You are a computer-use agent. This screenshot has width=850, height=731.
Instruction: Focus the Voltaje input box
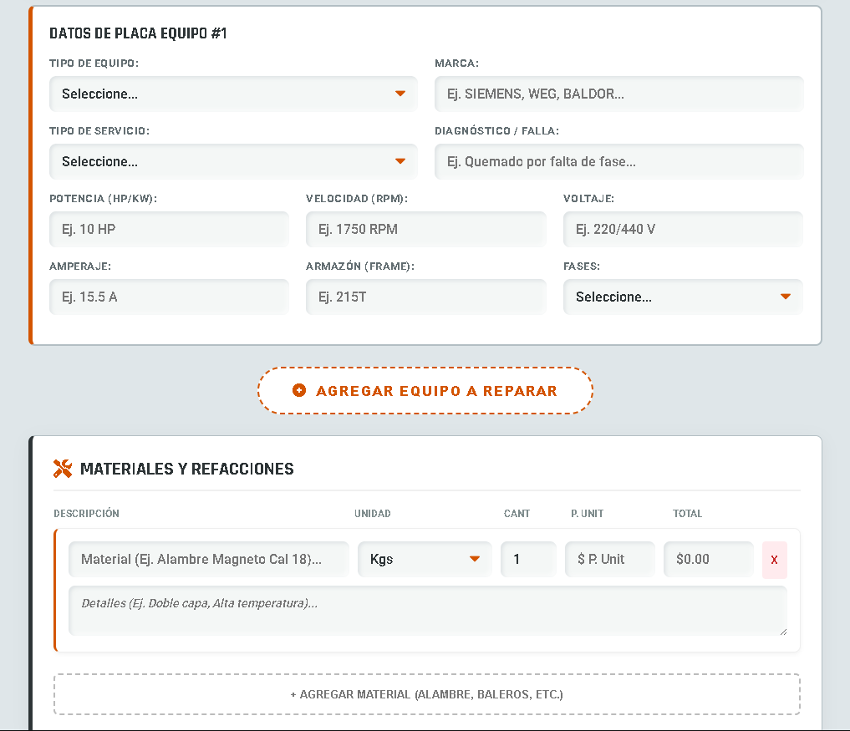click(x=683, y=230)
